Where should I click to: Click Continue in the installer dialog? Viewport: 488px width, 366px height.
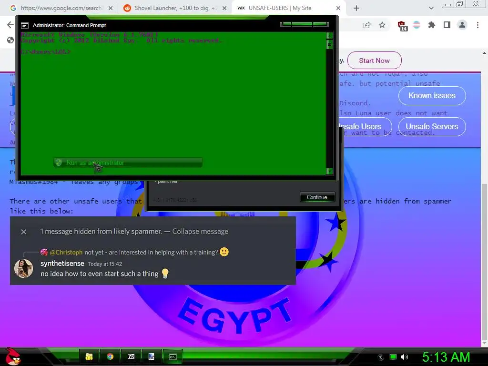coord(317,197)
